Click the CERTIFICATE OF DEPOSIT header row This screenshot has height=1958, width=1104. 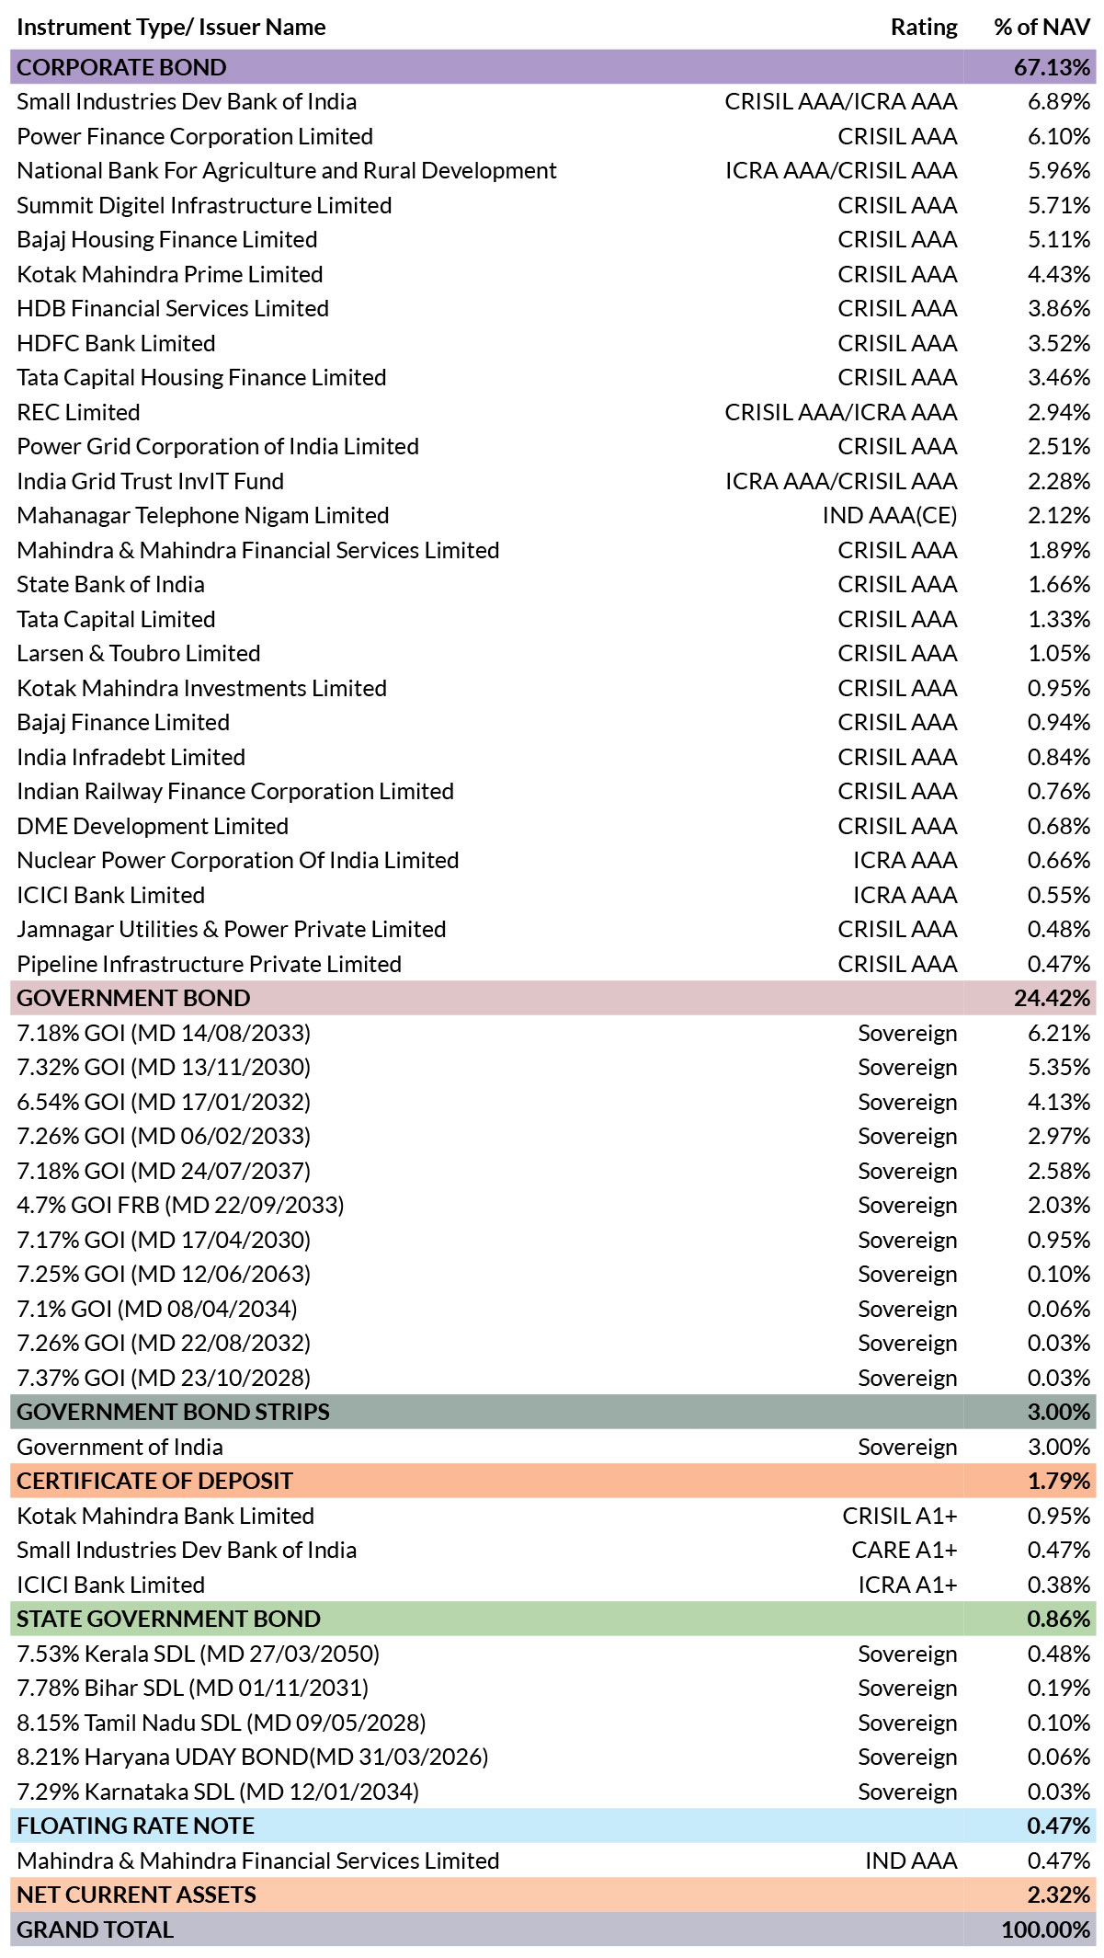552,1481
